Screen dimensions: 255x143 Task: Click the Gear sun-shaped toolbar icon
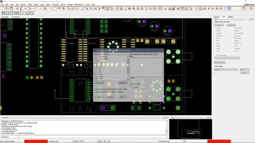point(213,9)
